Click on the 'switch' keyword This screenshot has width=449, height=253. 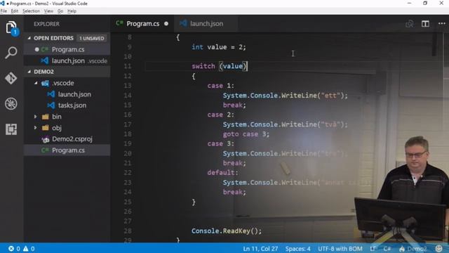(203, 66)
